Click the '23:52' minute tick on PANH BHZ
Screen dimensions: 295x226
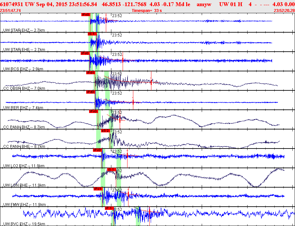click(x=117, y=113)
